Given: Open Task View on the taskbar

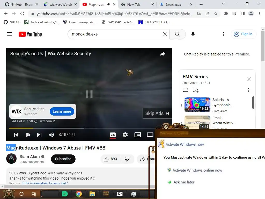Looking at the screenshot, I should click(x=34, y=194).
